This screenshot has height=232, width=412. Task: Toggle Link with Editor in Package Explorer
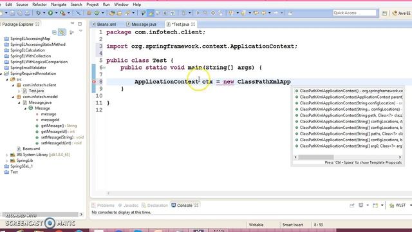click(x=62, y=32)
